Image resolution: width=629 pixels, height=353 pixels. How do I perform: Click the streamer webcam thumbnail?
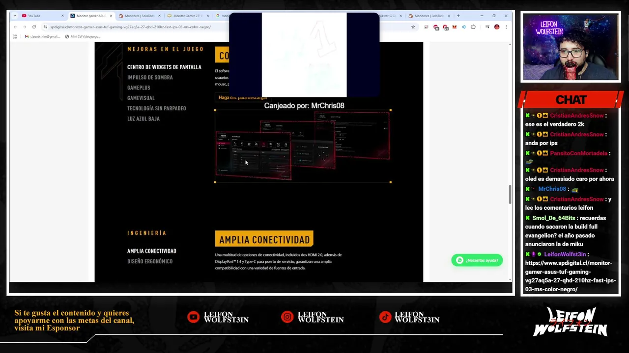coord(571,47)
